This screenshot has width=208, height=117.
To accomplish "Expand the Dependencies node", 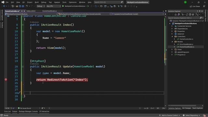I will click(x=172, y=29).
